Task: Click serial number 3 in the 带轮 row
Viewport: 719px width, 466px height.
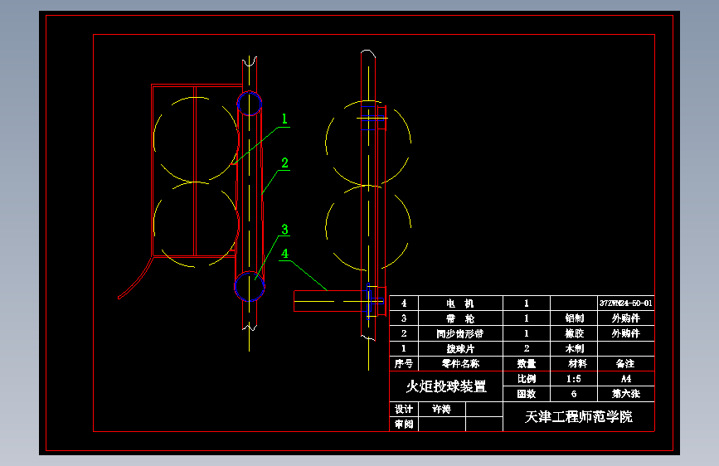Action: (x=404, y=318)
